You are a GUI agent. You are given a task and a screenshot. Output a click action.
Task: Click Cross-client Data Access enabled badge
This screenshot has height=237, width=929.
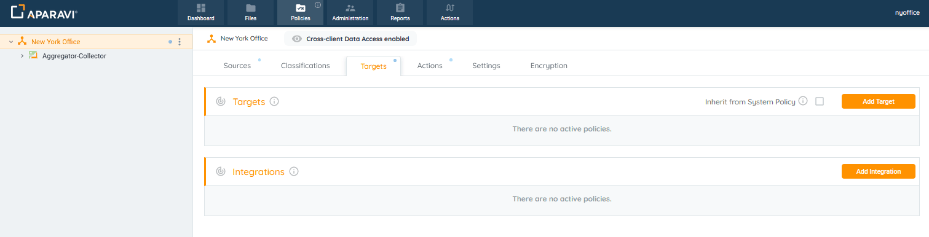coord(350,39)
